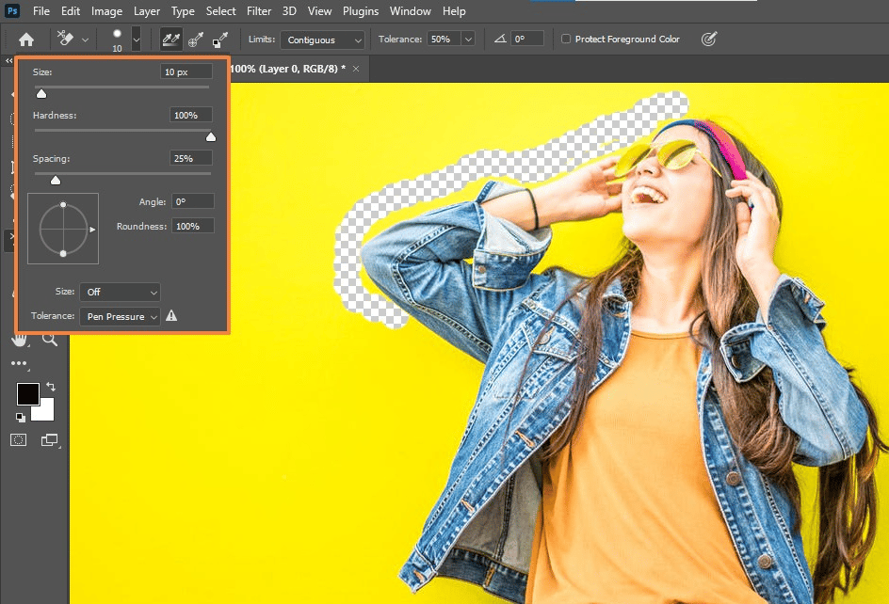Viewport: 889px width, 604px height.
Task: Swap foreground and background colors
Action: click(x=50, y=386)
